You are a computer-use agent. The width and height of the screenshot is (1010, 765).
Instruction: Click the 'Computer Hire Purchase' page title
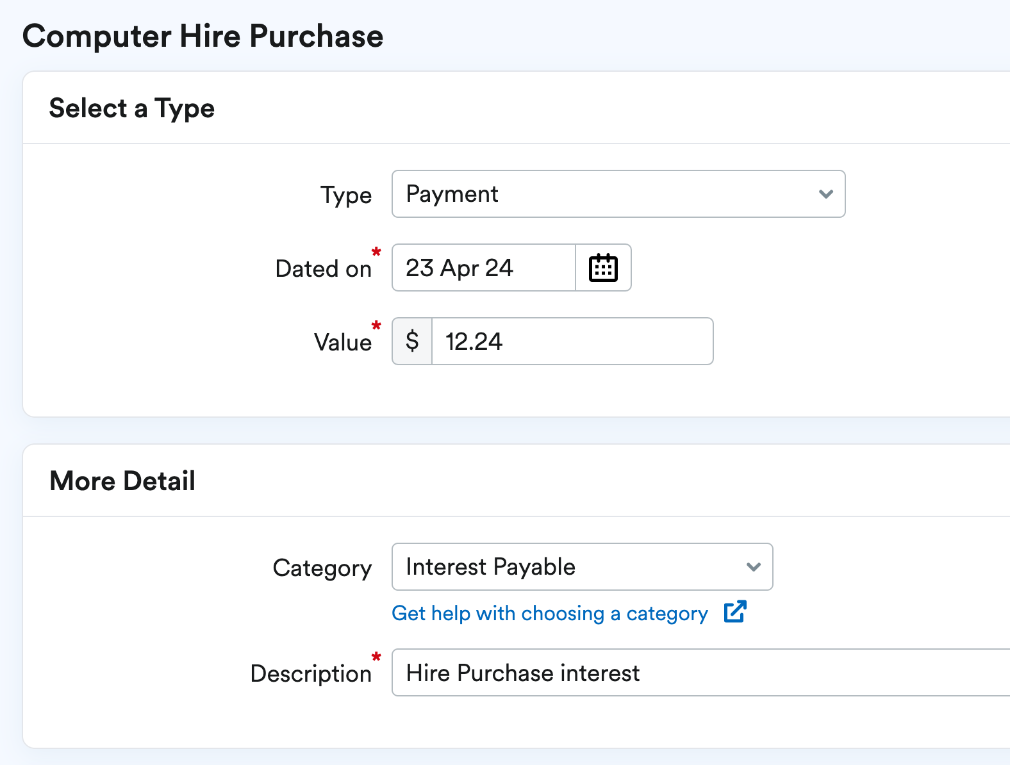click(203, 37)
